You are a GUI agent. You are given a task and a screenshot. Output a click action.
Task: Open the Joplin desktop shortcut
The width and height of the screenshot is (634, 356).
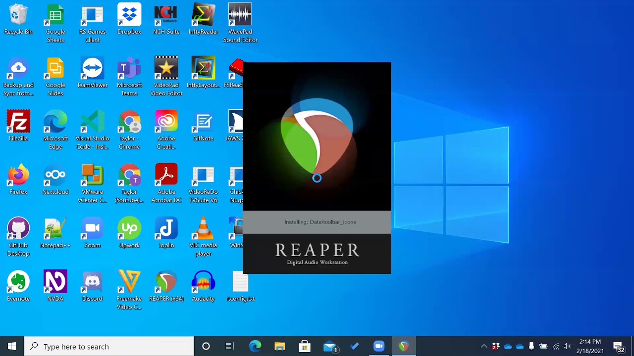[x=166, y=233]
